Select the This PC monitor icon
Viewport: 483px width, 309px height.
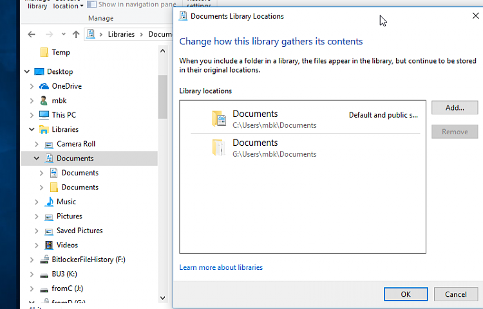coord(44,115)
